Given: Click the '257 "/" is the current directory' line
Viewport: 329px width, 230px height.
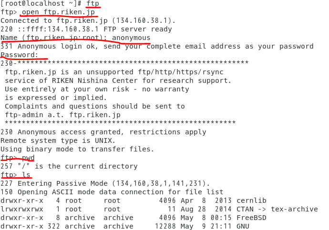Looking at the screenshot, I should pos(69,166).
